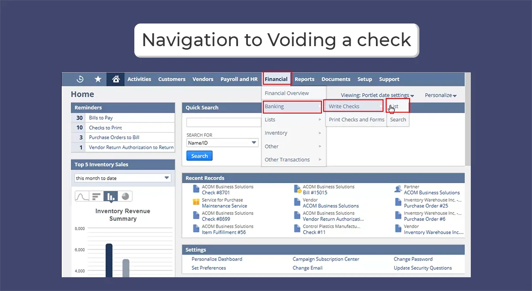Image resolution: width=532 pixels, height=291 pixels.
Task: Click bill icon beside Bill #15015
Action: coord(297,189)
